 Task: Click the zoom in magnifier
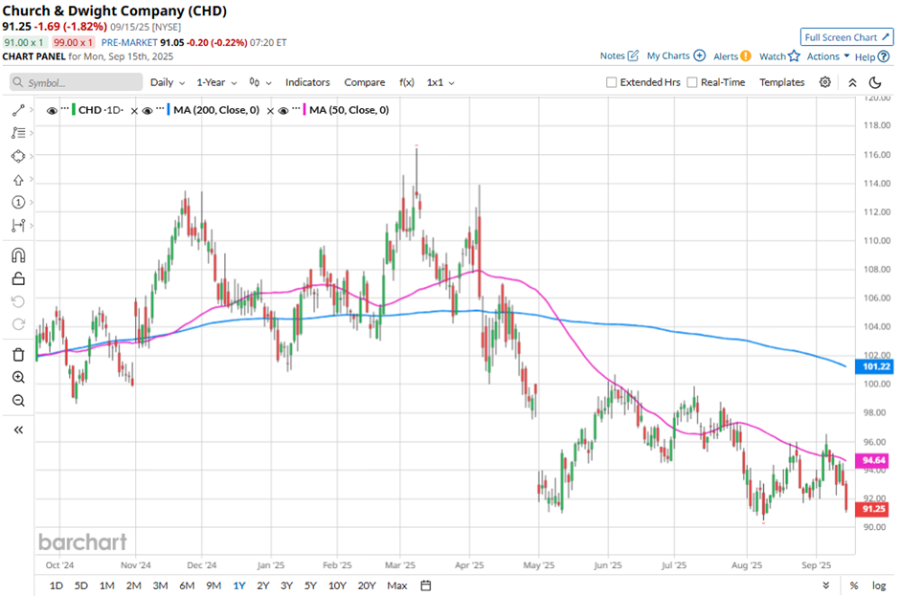(18, 378)
